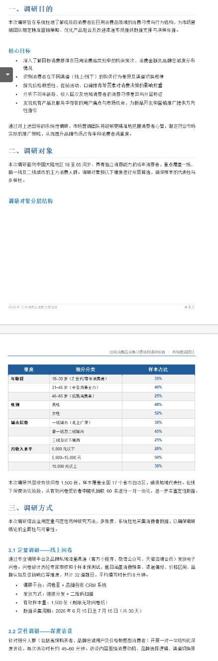
Task: Click the cell '三线及以下城市'
Action: (x=66, y=440)
